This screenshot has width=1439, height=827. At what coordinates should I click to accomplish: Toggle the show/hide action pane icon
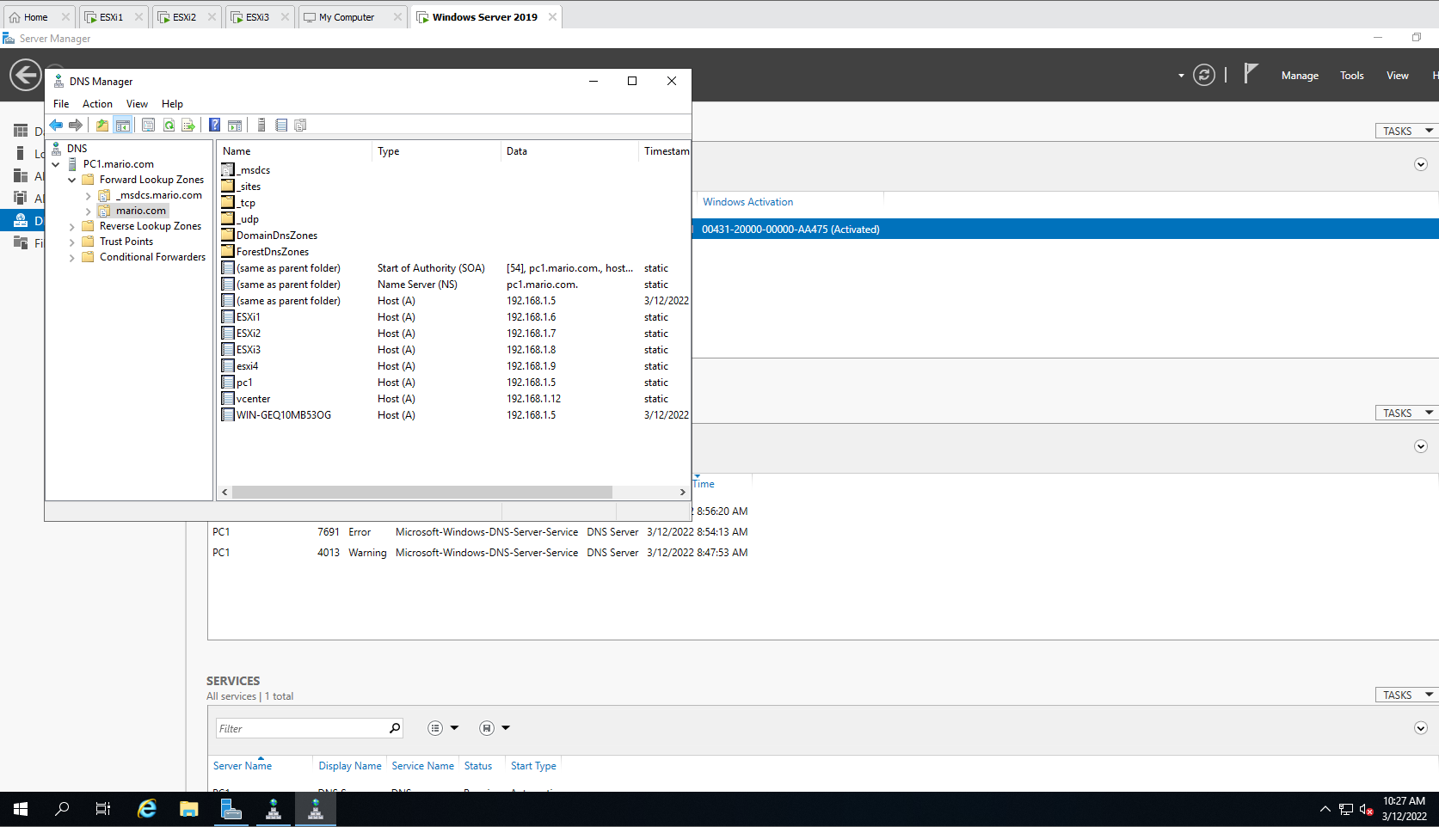[235, 126]
